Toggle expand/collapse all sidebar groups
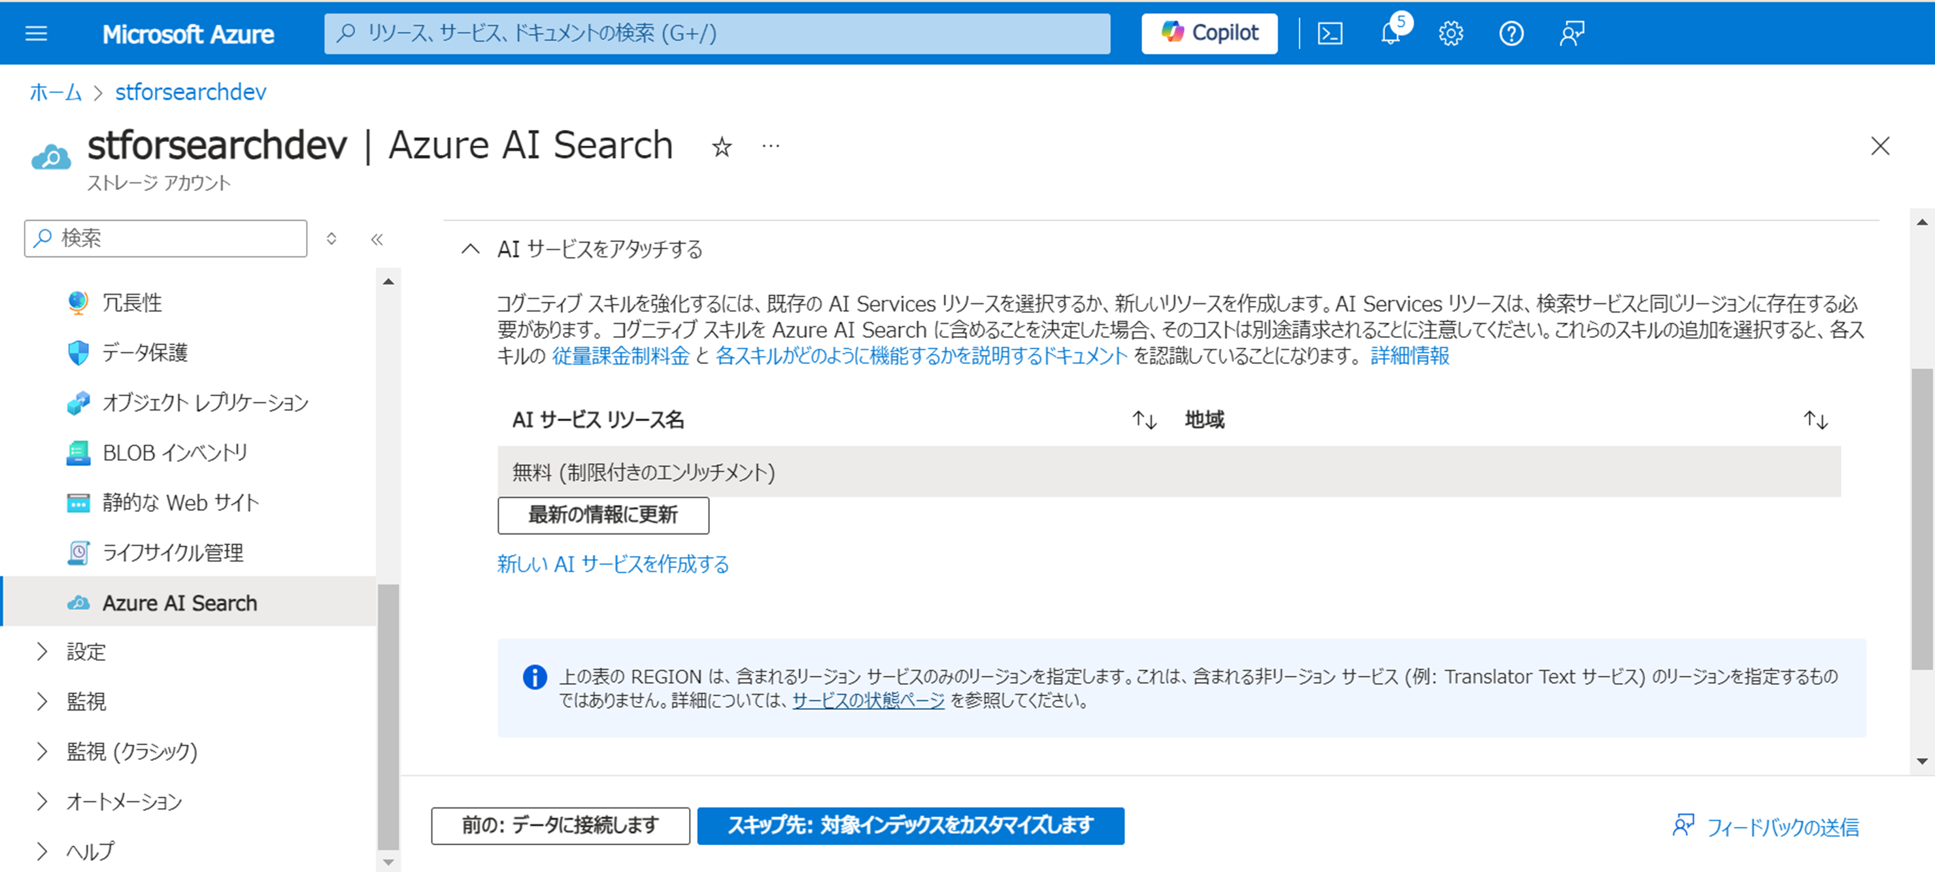This screenshot has height=872, width=1935. click(x=331, y=239)
